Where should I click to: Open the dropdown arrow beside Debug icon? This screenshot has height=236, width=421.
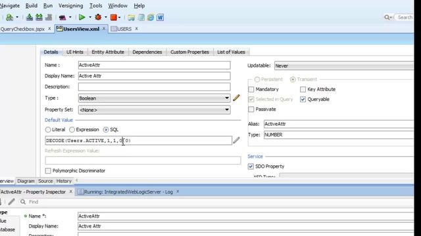point(106,18)
